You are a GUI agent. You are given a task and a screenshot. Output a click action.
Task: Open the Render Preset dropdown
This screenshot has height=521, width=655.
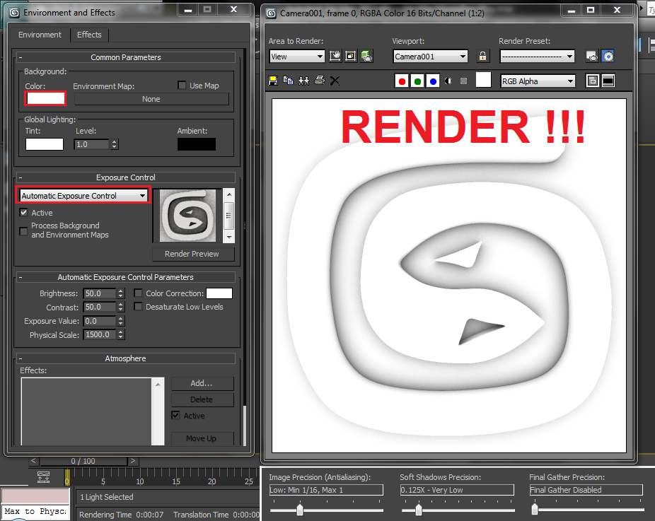coord(537,57)
